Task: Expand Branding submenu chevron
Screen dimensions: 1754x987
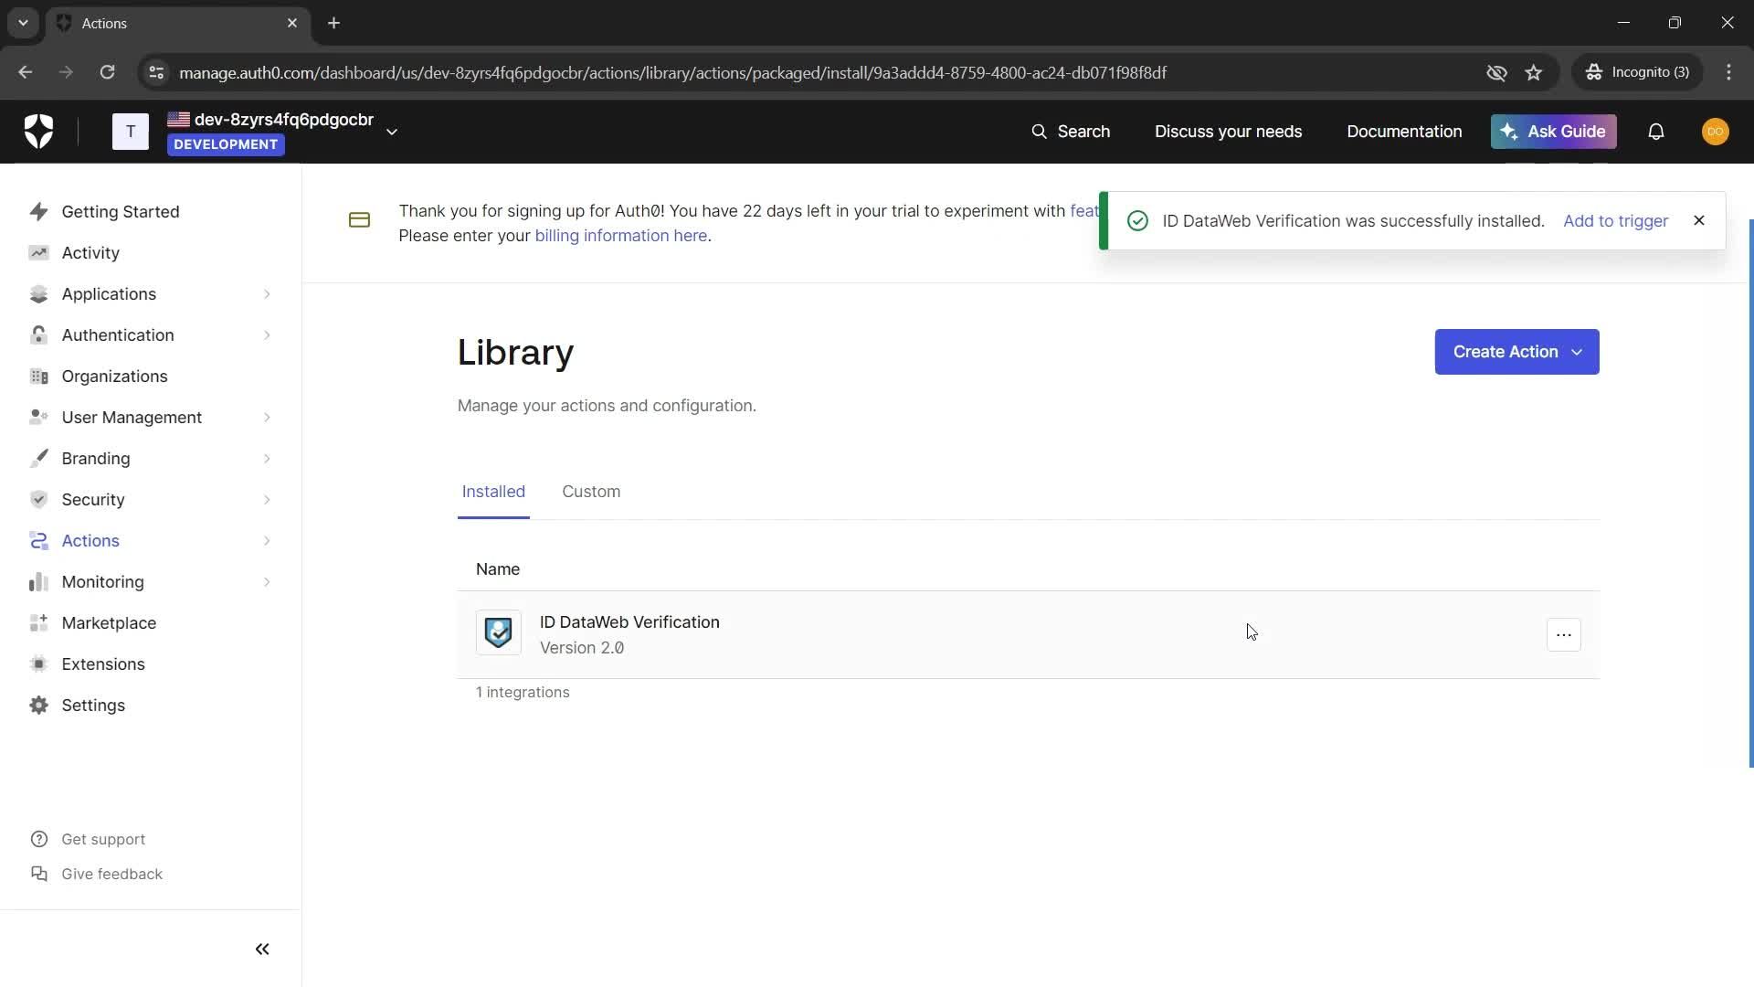Action: point(267,459)
